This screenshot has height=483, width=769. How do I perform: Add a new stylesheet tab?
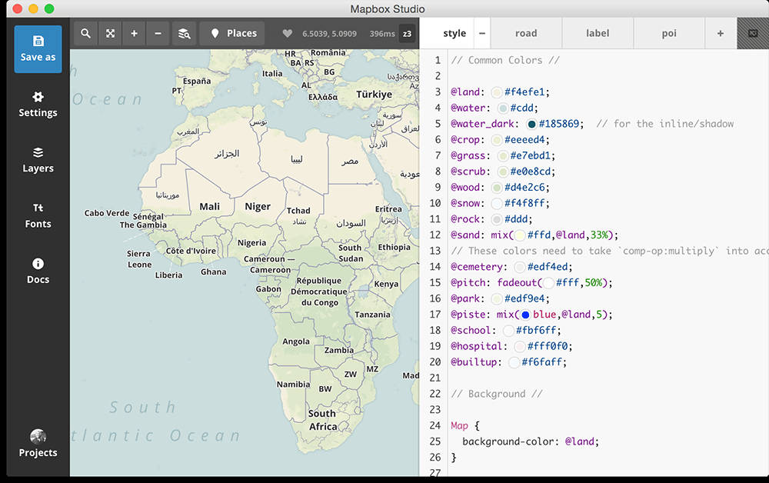pos(720,34)
